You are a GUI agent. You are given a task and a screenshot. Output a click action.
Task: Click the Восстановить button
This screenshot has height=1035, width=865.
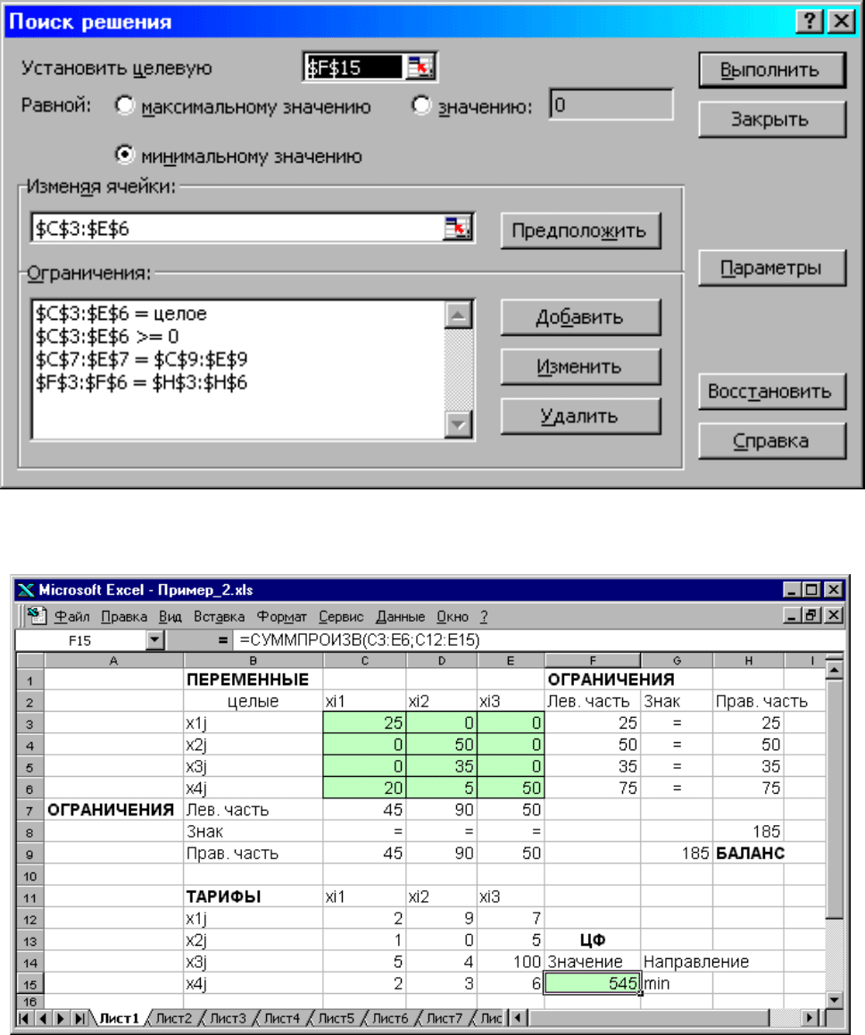771,391
